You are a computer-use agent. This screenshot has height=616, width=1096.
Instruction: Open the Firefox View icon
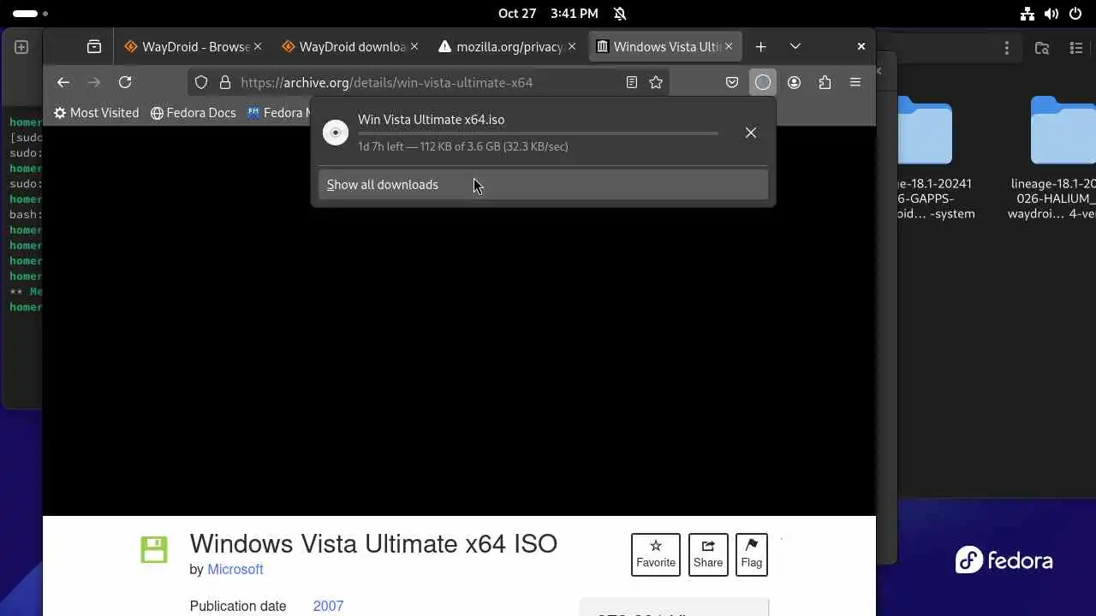(94, 47)
